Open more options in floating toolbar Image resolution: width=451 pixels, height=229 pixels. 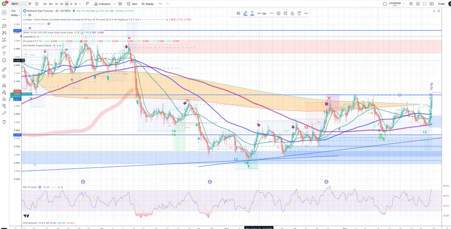coord(306,13)
